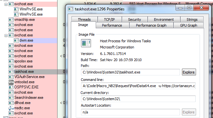Open the Strings tab

click(192, 20)
